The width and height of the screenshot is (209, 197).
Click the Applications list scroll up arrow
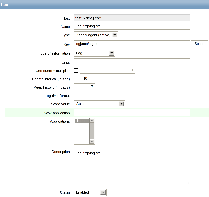point(92,121)
